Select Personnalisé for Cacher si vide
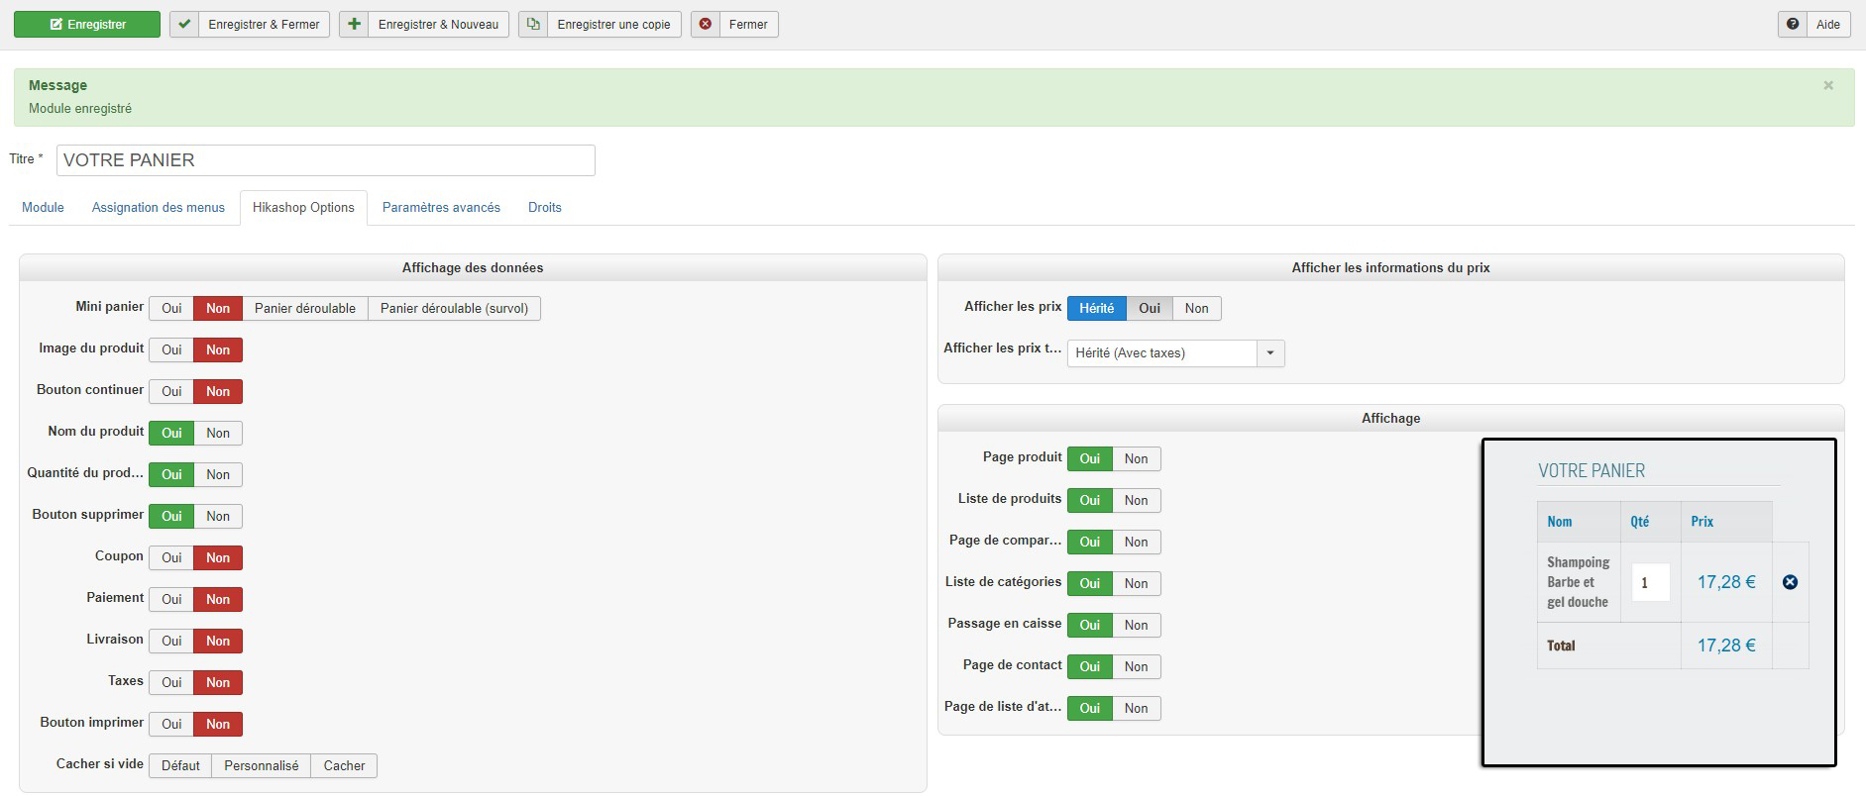The height and width of the screenshot is (796, 1866). coord(262,766)
